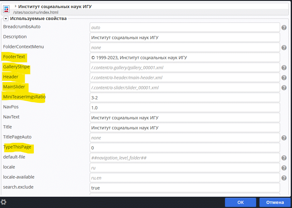Click help icon beside FolderContextMenu field

(x=284, y=48)
